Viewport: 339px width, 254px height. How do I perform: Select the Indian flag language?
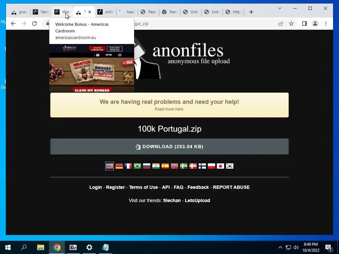(x=156, y=166)
